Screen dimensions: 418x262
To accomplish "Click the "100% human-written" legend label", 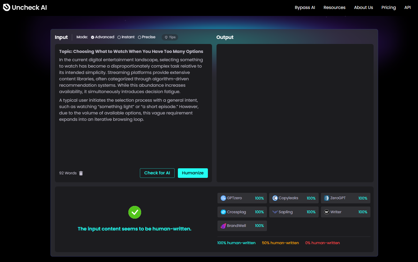I will [237, 243].
